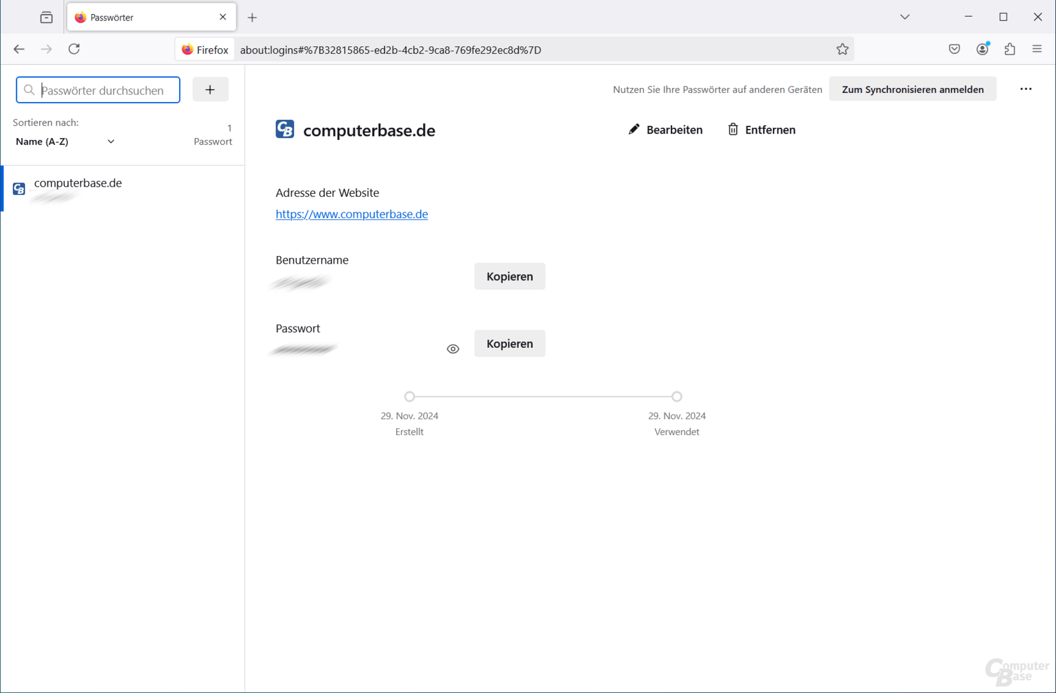Image resolution: width=1056 pixels, height=693 pixels.
Task: Click the blurred Passwort value field
Action: [304, 350]
